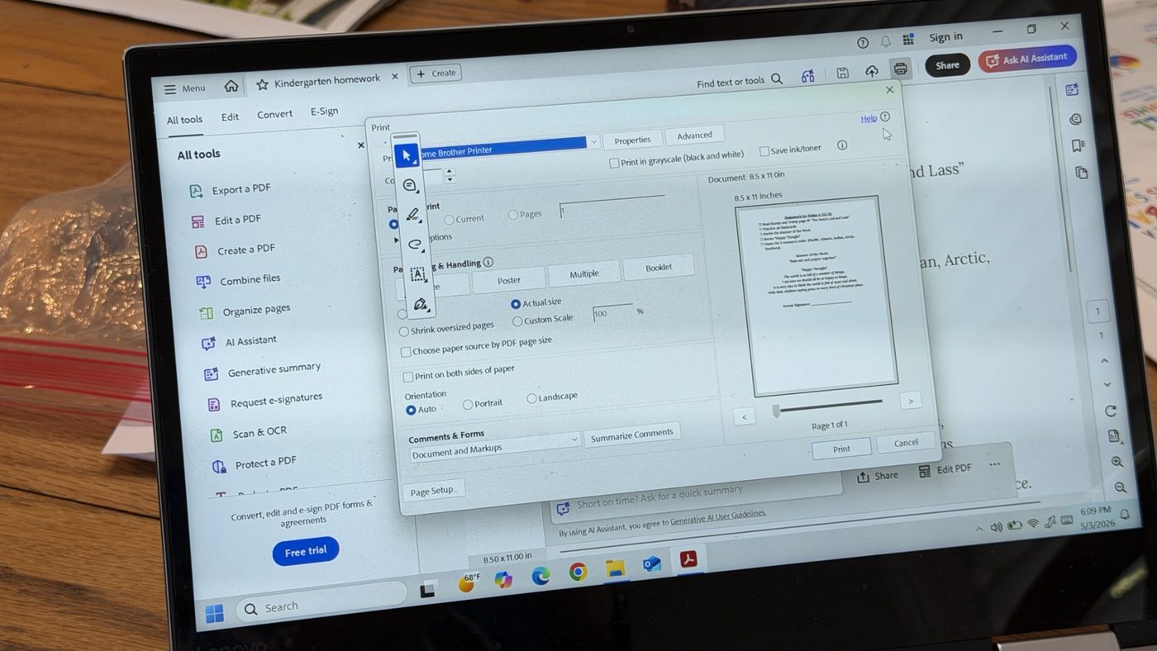The height and width of the screenshot is (651, 1157).
Task: Pick the highlighter pen tool in floating toolbar
Action: (x=412, y=215)
